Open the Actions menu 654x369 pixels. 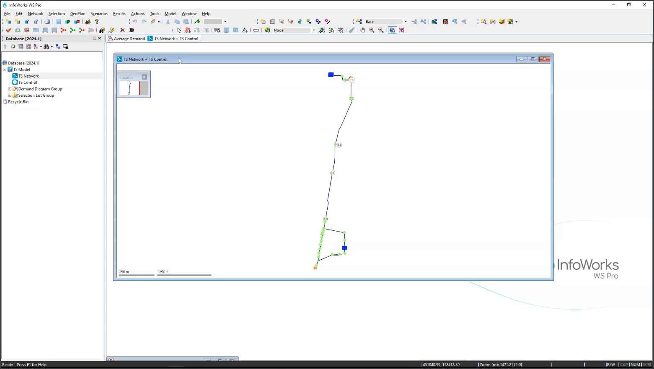[138, 13]
